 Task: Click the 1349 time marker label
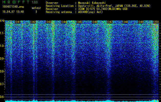point(140,22)
